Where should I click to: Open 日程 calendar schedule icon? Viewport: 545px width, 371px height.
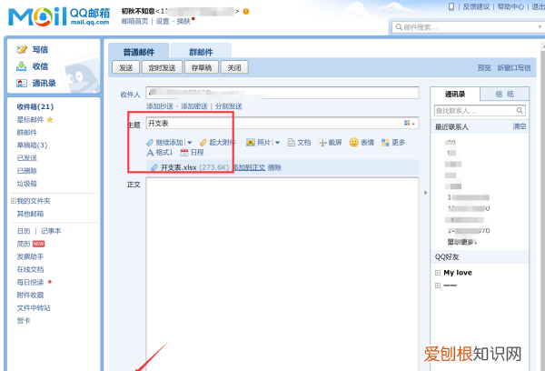click(184, 153)
